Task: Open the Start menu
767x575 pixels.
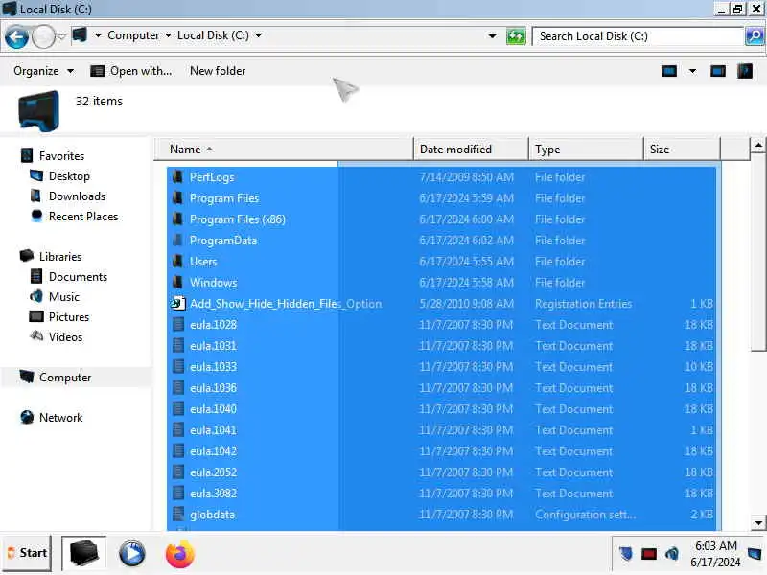Action: coord(27,553)
